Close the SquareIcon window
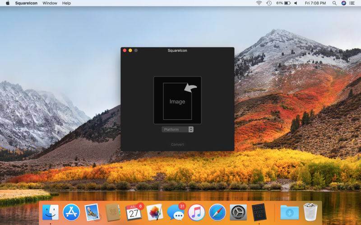This screenshot has height=225, width=361. [x=125, y=50]
